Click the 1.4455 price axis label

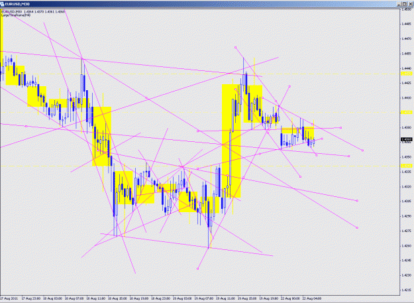point(407,54)
